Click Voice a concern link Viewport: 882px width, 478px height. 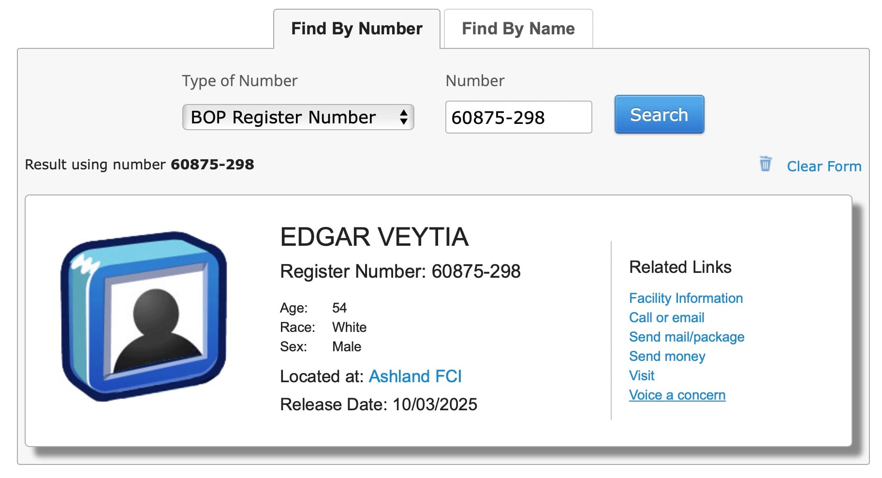[x=676, y=395]
